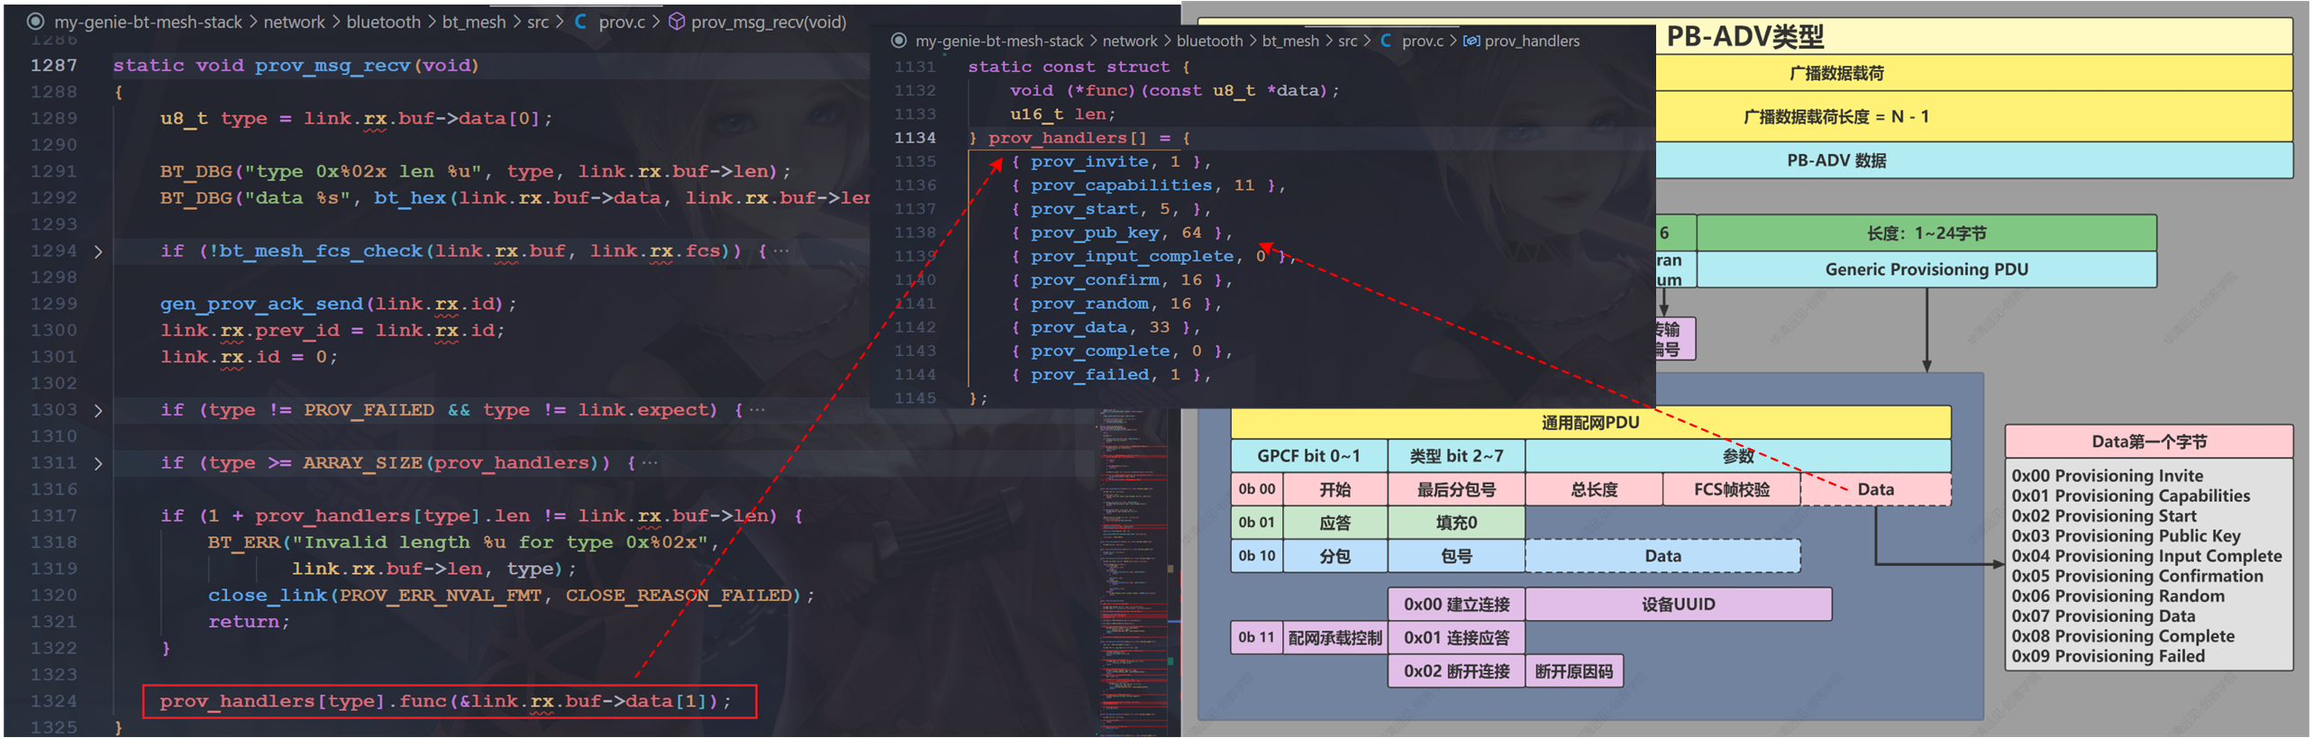The height and width of the screenshot is (738, 2313).
Task: Click the prov_handlers breadcrumb symbol label
Action: [1532, 41]
